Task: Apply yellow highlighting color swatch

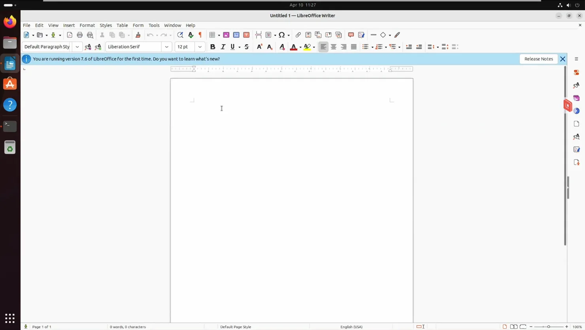Action: coord(307,47)
